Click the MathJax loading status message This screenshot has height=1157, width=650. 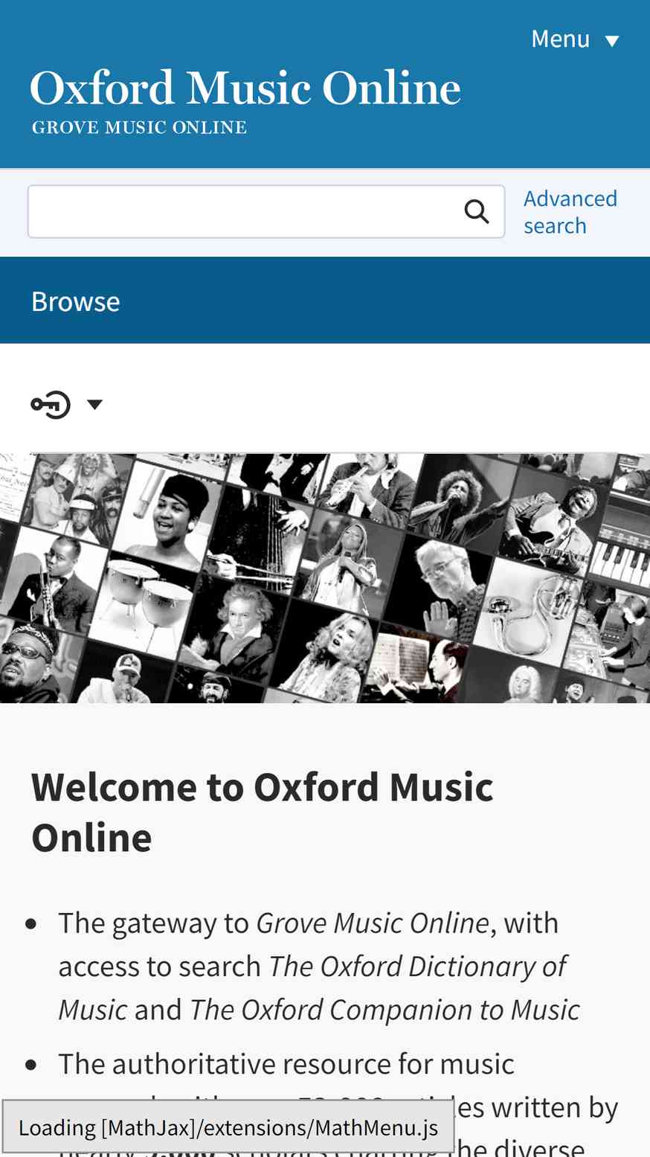[228, 1128]
